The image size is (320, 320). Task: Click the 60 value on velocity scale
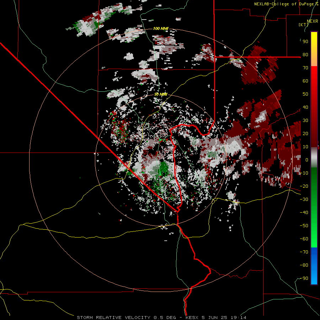click(305, 81)
